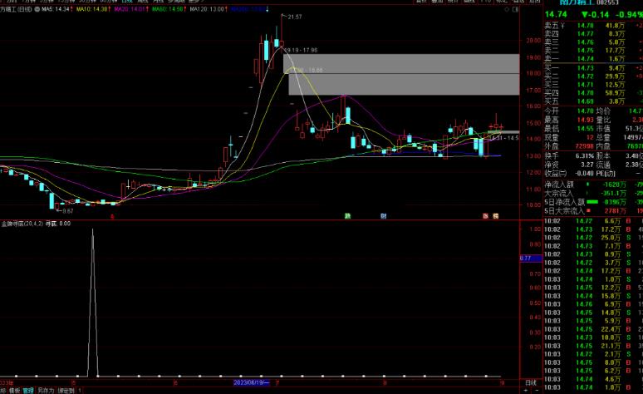Click the red 涨 marker on chart
Viewport: 643px width, 394px height.
485,216
